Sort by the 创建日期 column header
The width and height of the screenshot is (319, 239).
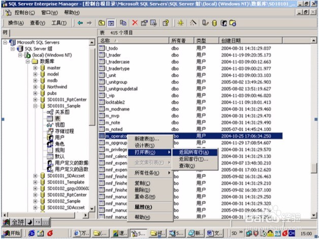250,41
